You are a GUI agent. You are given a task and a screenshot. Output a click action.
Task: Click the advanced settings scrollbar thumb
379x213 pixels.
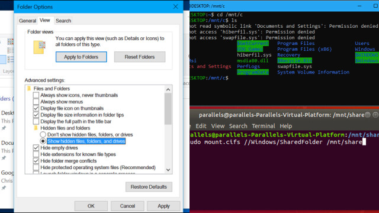pyautogui.click(x=168, y=109)
